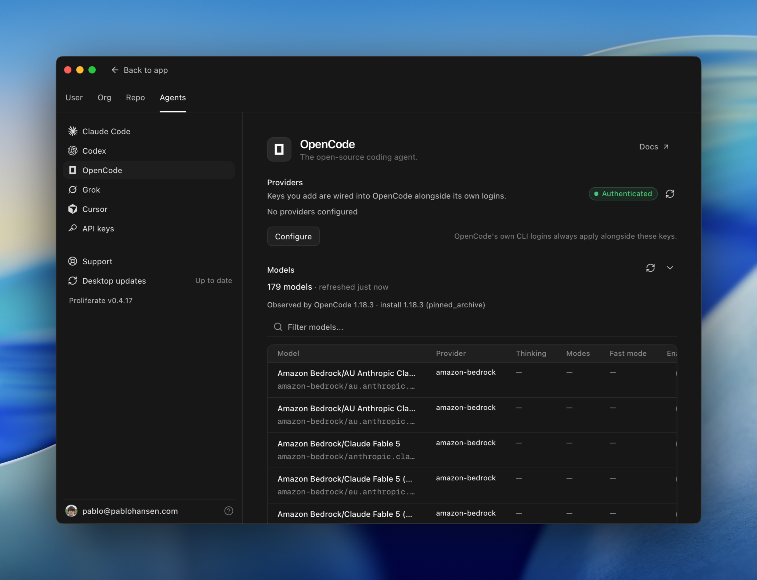Switch to the User tab
This screenshot has width=757, height=580.
coord(74,97)
